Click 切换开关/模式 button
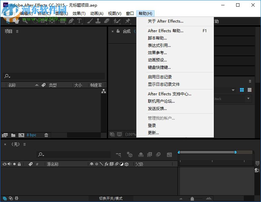Image resolution: width=261 pixels, height=202 pixels. click(111, 198)
